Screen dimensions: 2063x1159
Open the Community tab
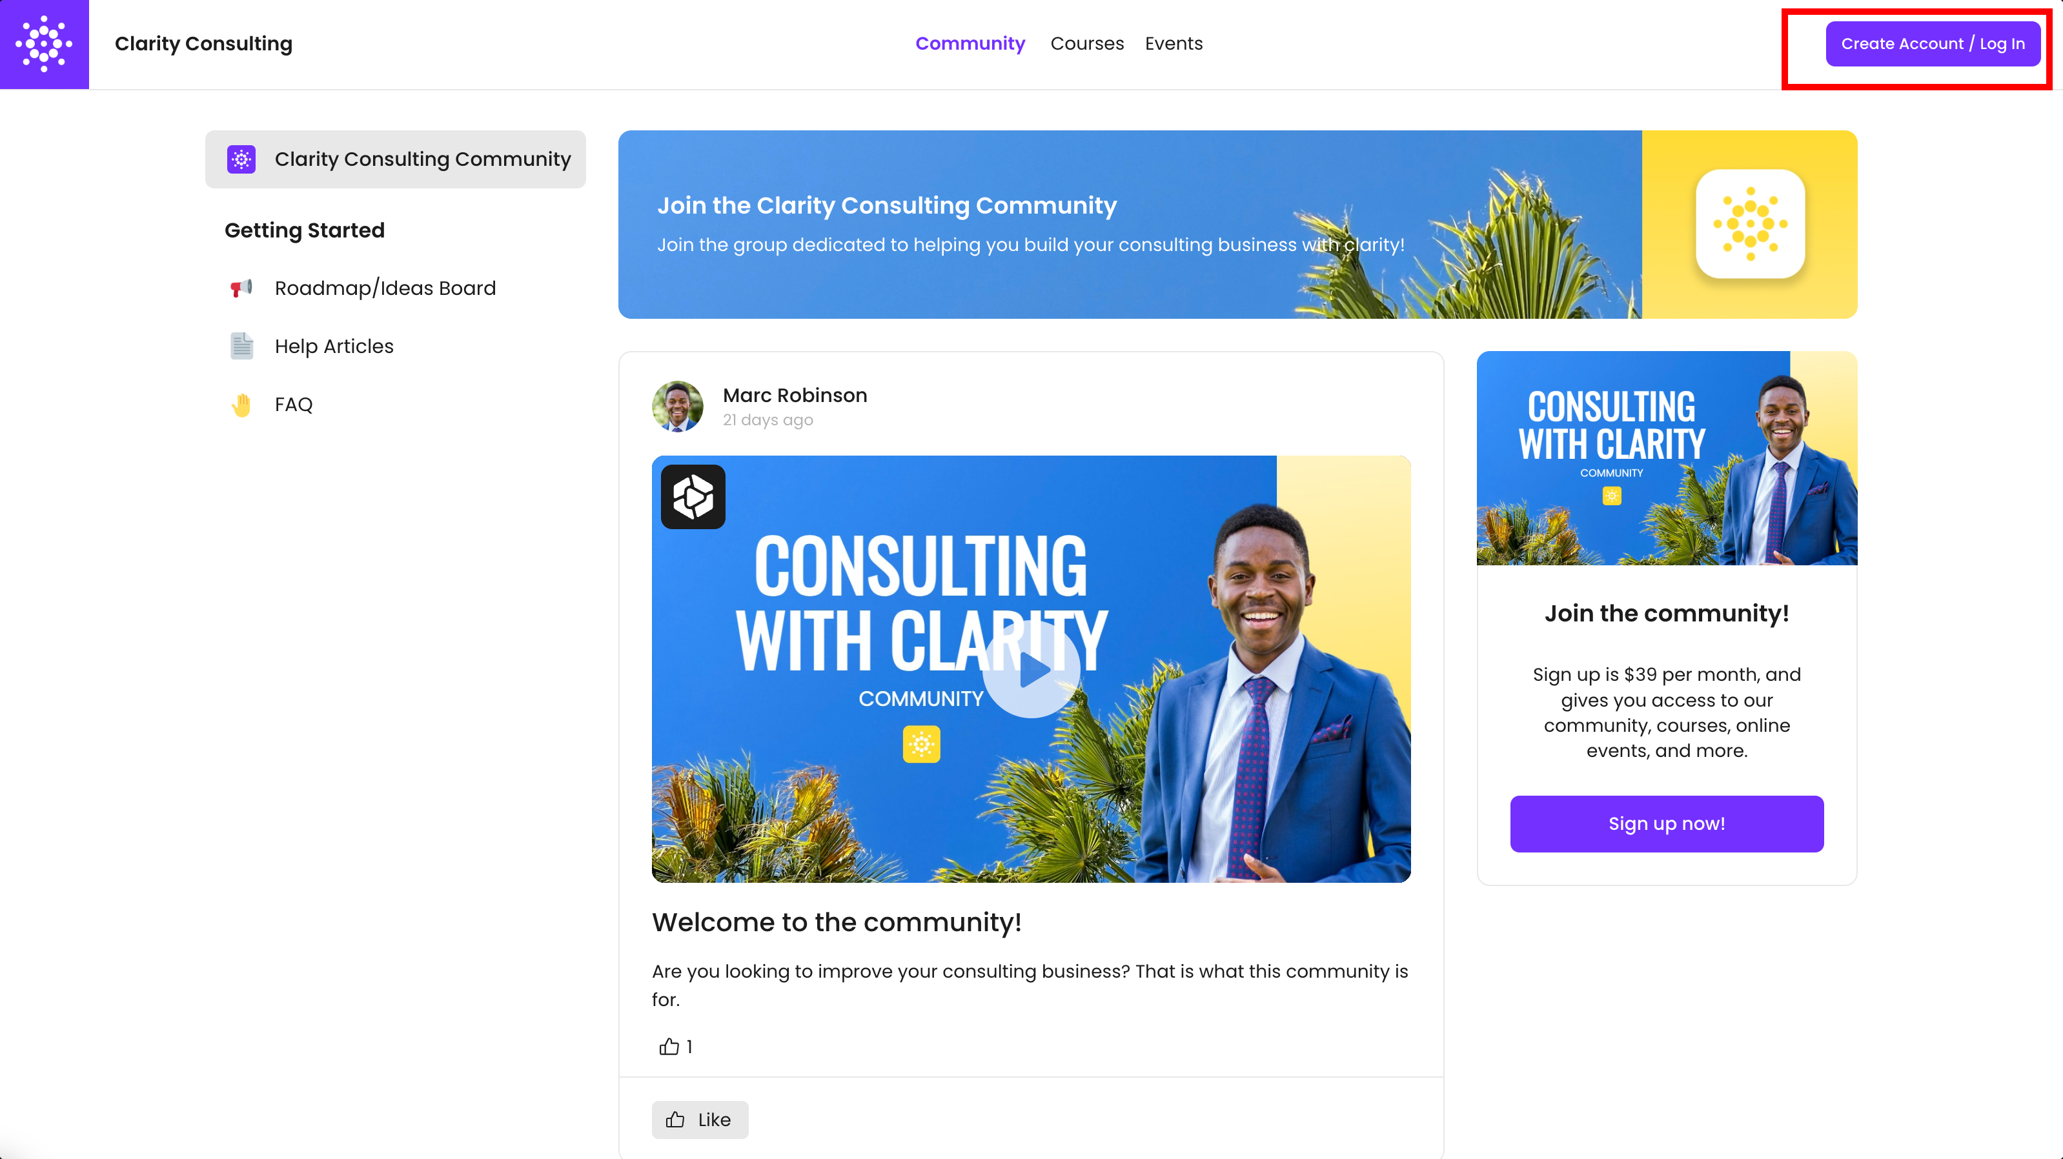pos(970,43)
